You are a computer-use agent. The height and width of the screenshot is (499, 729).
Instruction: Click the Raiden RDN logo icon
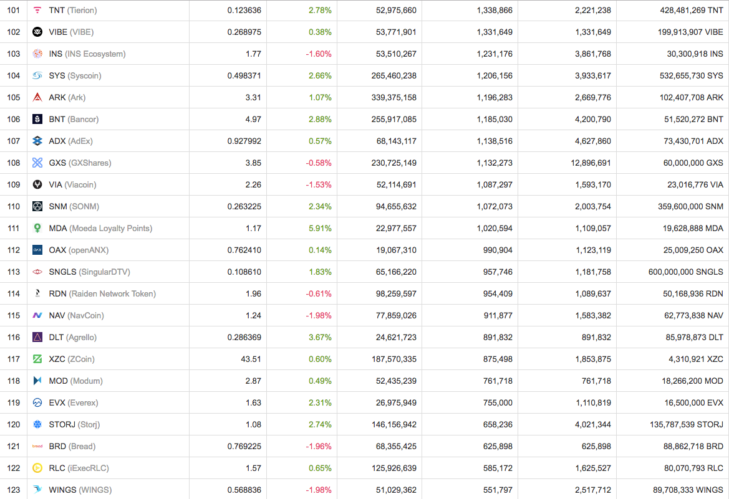(x=37, y=293)
